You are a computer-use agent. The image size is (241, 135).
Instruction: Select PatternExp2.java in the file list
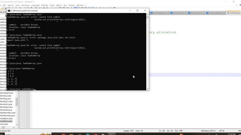pyautogui.click(x=6, y=110)
